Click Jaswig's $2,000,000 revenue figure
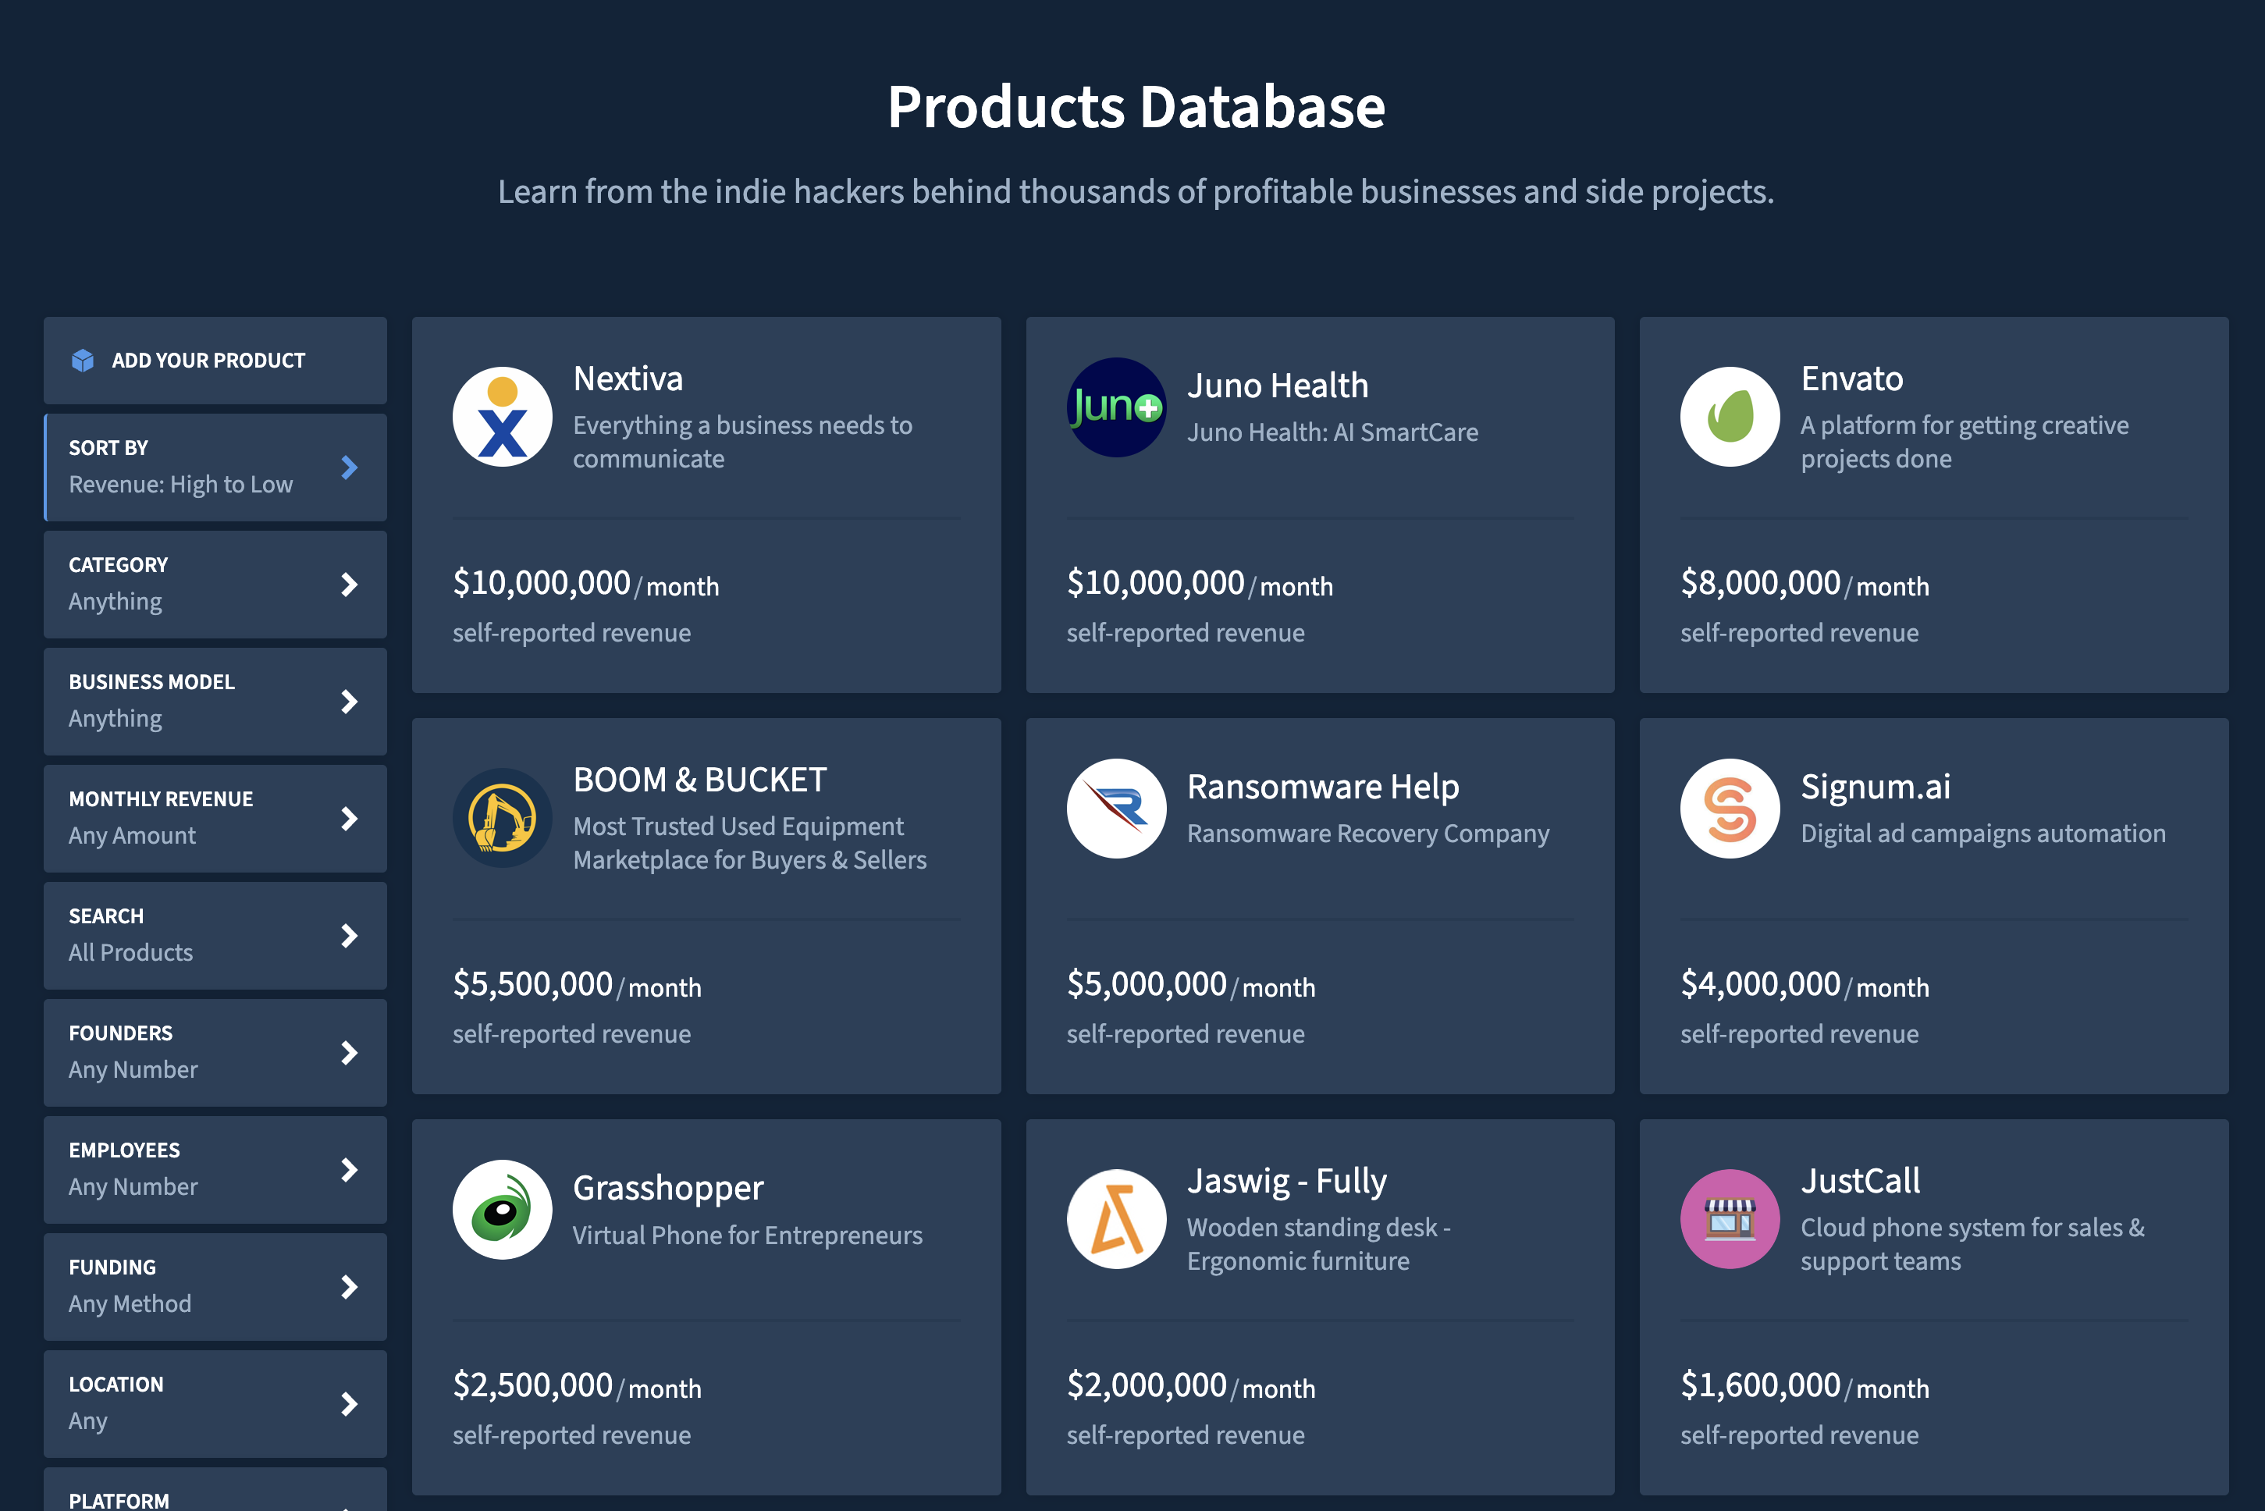Screen dimensions: 2265x1511 point(1147,1385)
